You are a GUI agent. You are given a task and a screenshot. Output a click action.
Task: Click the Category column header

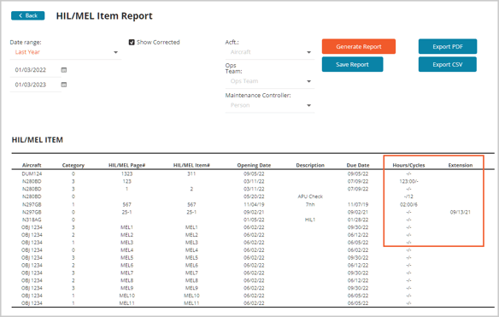tap(73, 165)
